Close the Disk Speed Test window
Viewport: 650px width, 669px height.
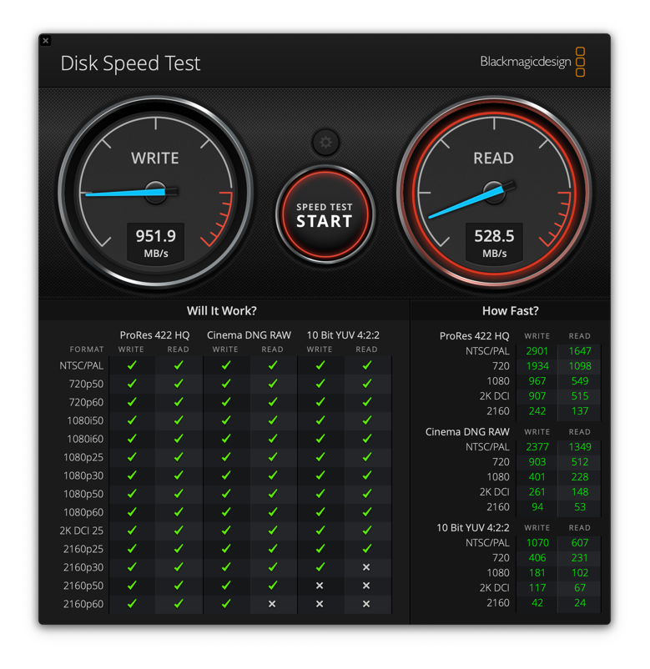pos(46,41)
